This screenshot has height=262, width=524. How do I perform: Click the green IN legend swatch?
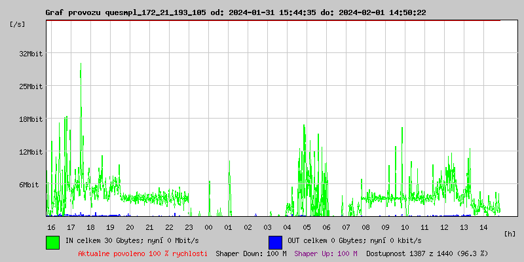52,242
